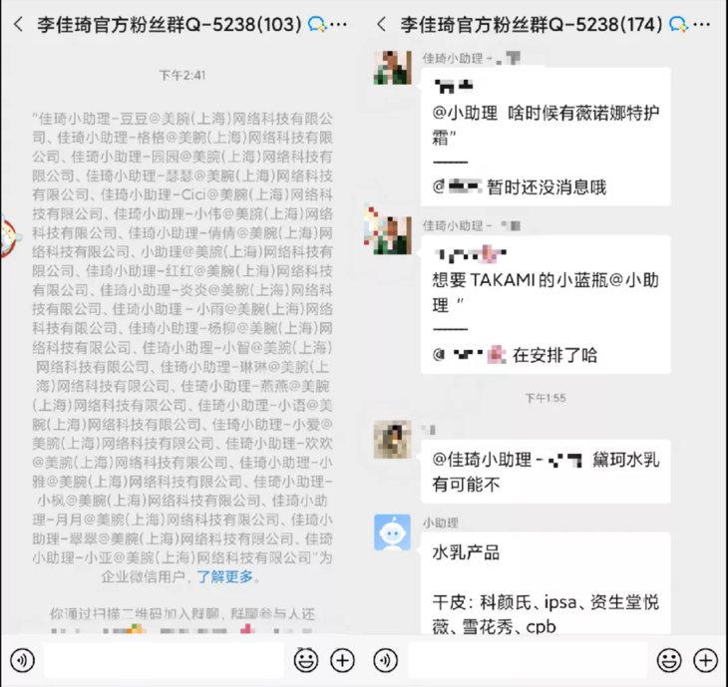The width and height of the screenshot is (728, 687).
Task: Focus message input field in right chat
Action: [x=528, y=660]
